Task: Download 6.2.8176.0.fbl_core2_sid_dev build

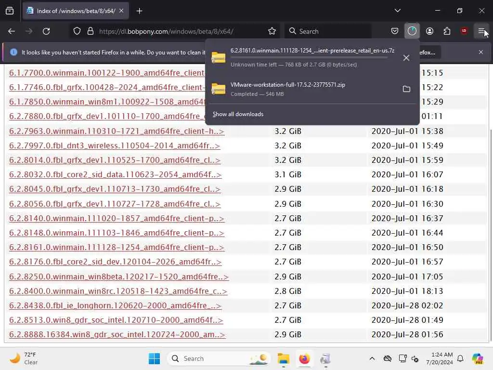Action: coord(116,262)
